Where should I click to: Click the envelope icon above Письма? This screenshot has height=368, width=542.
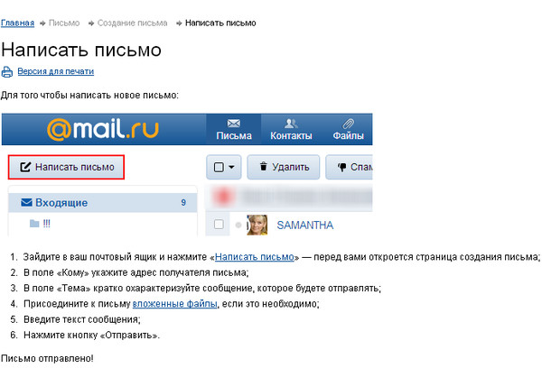(x=234, y=124)
